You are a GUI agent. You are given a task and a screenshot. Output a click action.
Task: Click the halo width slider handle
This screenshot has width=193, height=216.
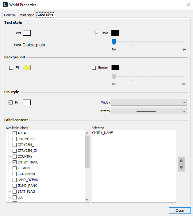coord(114,42)
